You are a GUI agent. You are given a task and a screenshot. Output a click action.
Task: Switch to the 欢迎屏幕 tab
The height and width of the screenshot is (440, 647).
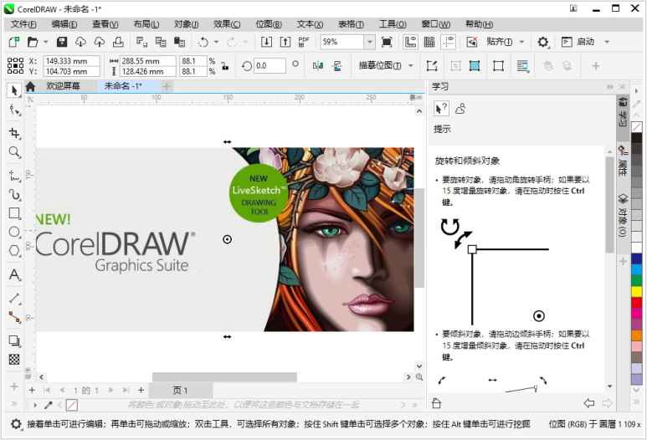(63, 86)
